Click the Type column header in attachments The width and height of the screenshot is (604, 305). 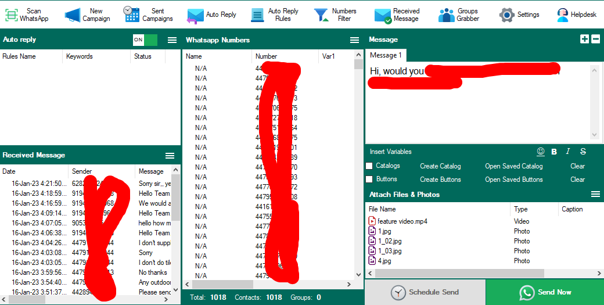[x=534, y=209]
